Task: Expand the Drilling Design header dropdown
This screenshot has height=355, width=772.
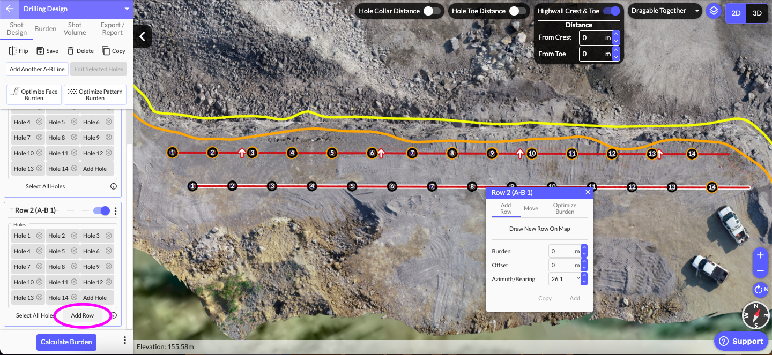Action: click(x=127, y=9)
